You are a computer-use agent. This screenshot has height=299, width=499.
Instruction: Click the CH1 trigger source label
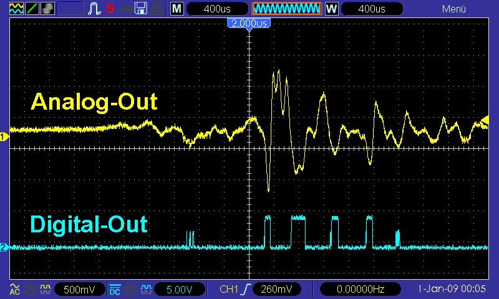[x=228, y=289]
